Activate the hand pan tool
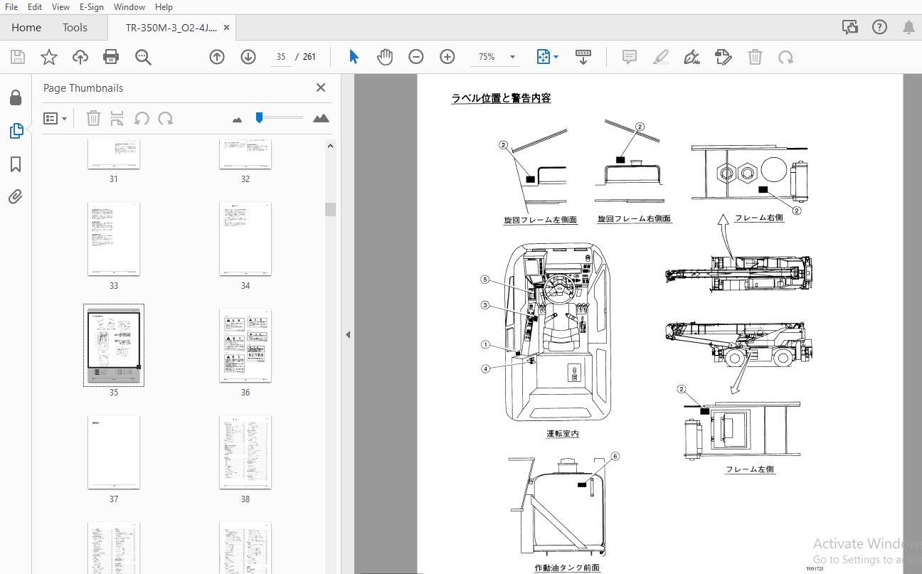 pyautogui.click(x=385, y=57)
